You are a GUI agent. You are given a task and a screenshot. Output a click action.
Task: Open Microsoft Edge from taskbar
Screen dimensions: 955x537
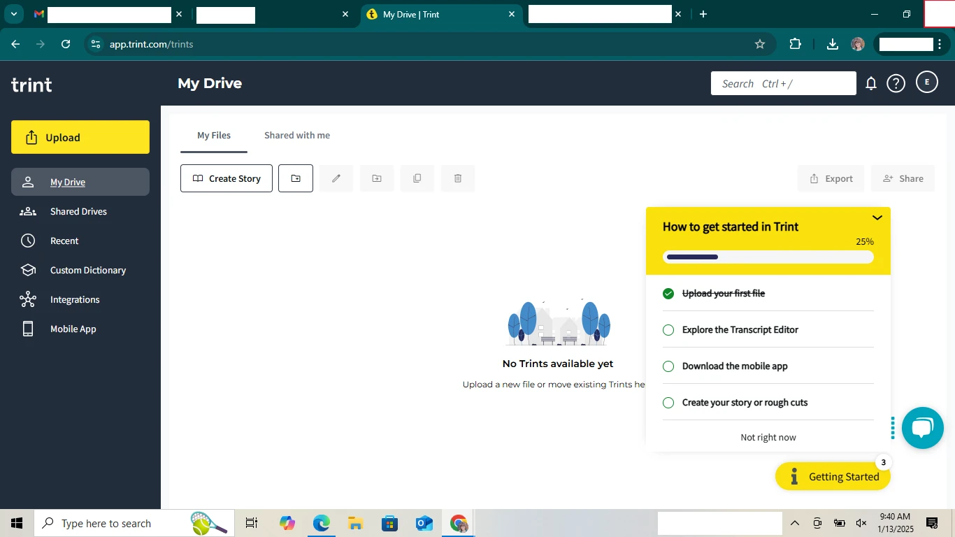(x=321, y=523)
